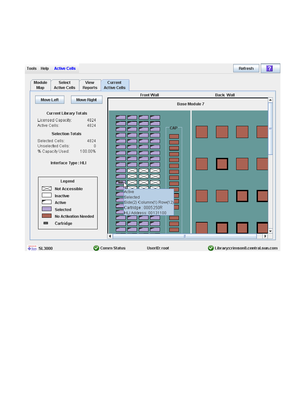Click the Sun logo icon
Screen dimensions: 304x416
[x=32, y=248]
